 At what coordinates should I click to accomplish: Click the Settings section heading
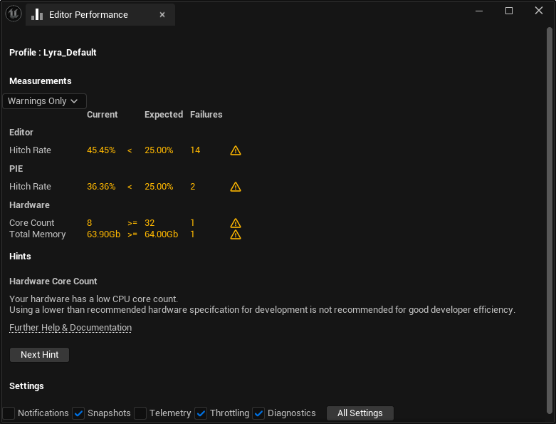point(26,386)
